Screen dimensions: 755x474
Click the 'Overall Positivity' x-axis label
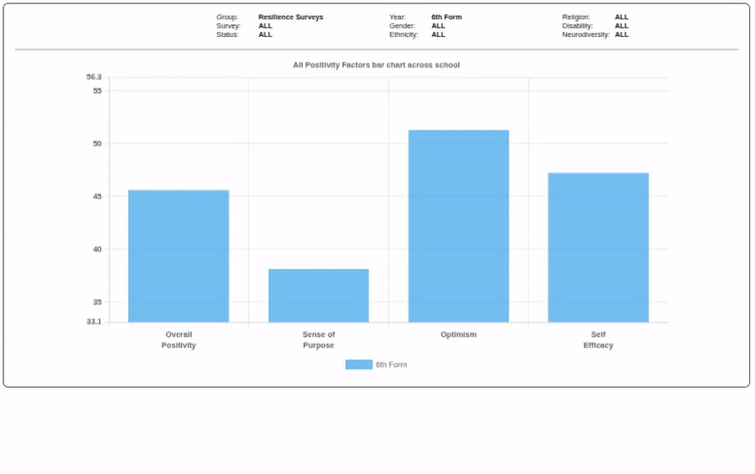(179, 339)
